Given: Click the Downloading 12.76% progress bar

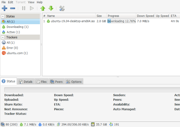Looking at the screenshot, I should point(121,21).
